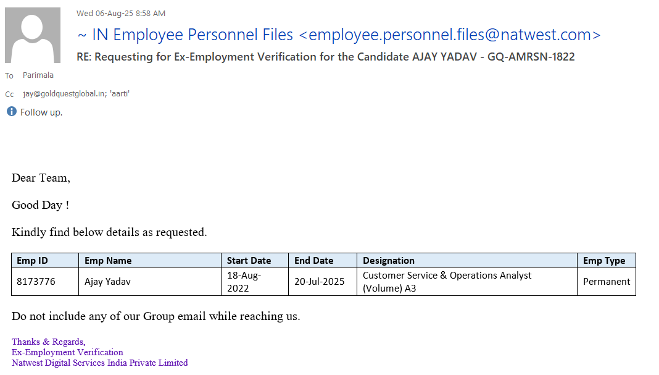Click the Emp Name column header
This screenshot has width=659, height=375.
click(x=108, y=261)
